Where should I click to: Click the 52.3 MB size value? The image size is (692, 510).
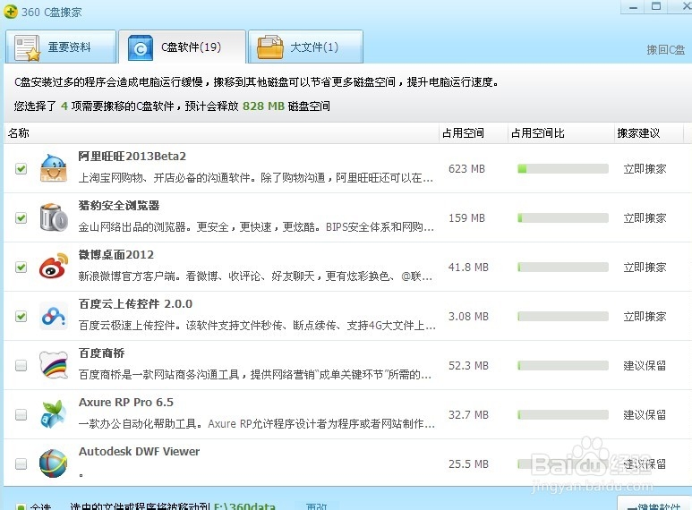click(x=468, y=365)
